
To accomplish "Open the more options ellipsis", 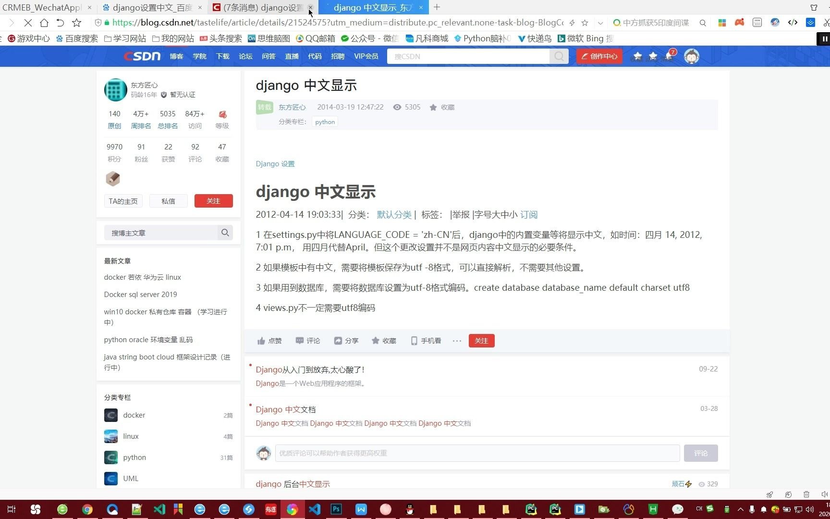I will (457, 341).
